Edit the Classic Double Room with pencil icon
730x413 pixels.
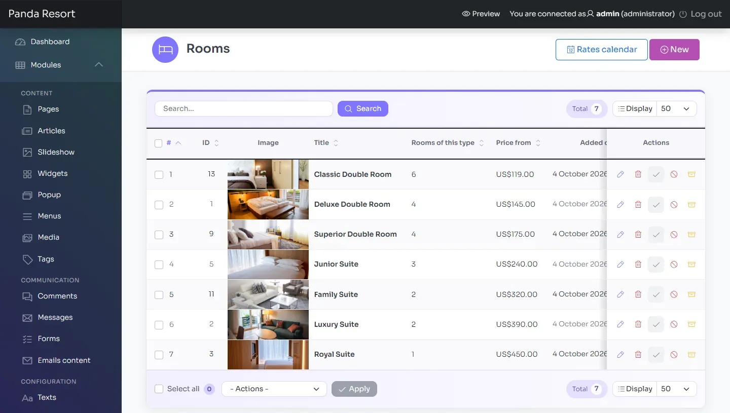620,174
